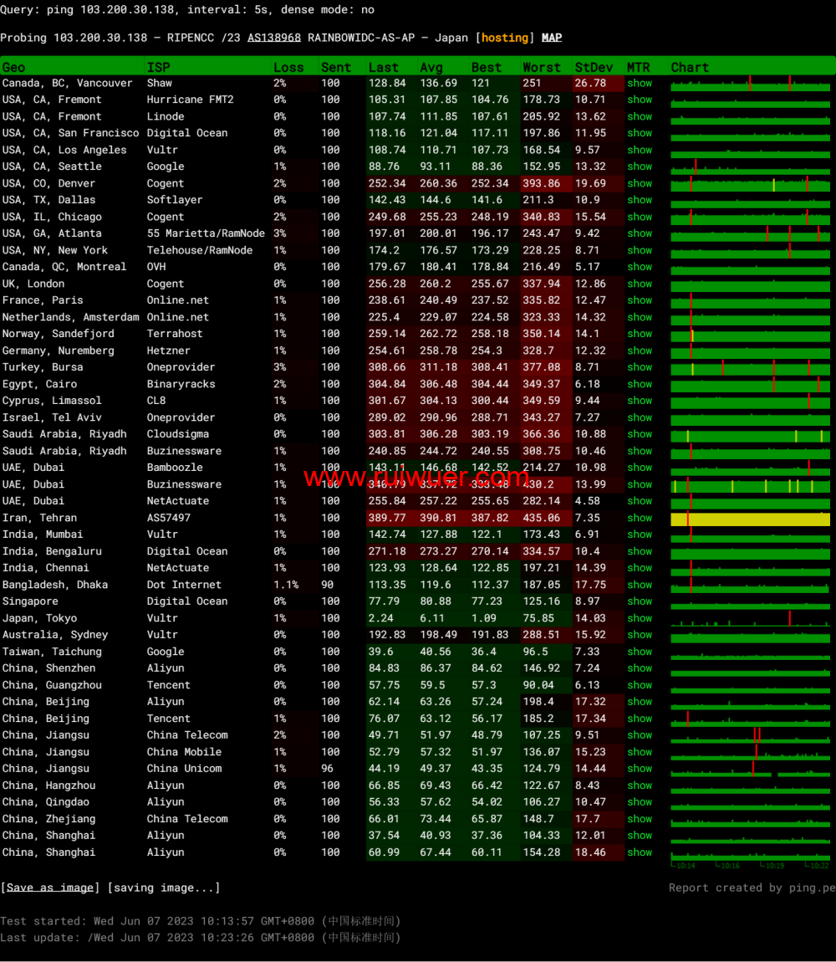Show MTR for Taiwan Taichung Google row
Screen dimensions: 836x962
(x=640, y=652)
